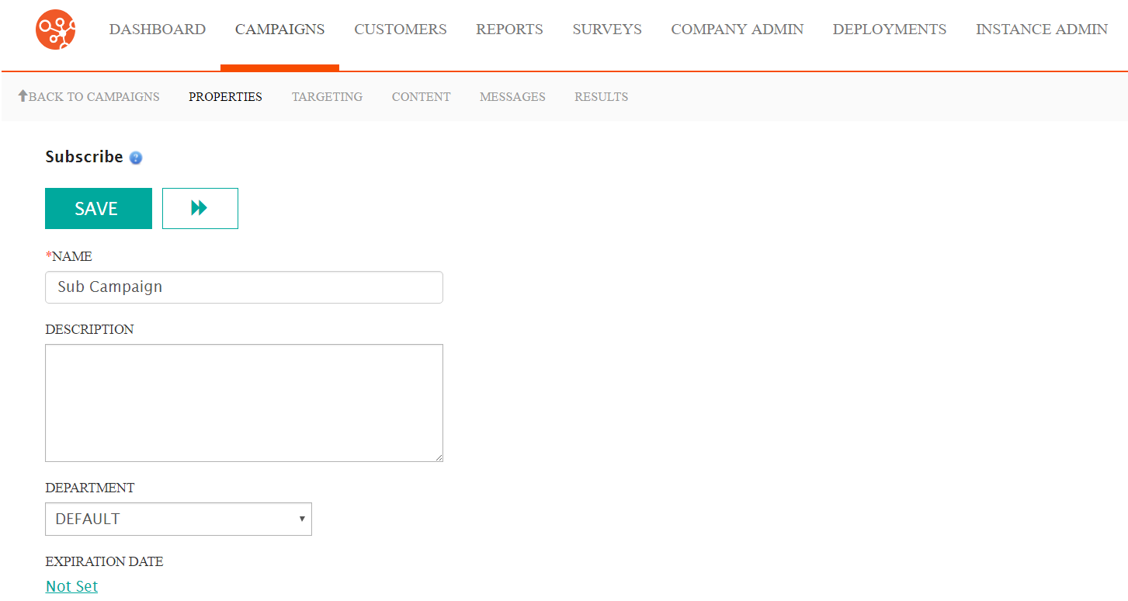This screenshot has height=601, width=1128.
Task: Click the fast-forward arrows button
Action: 200,208
